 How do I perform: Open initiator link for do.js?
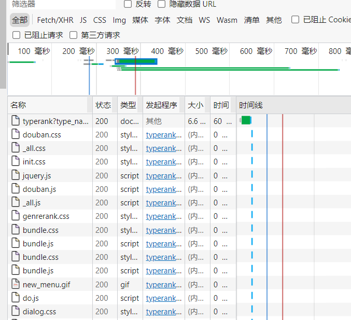tap(164, 298)
